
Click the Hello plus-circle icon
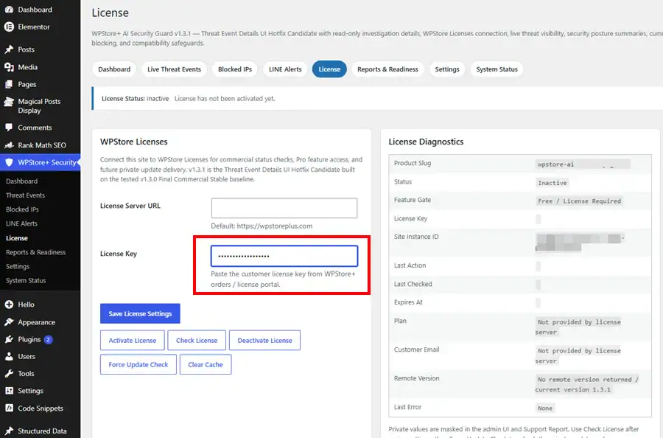(x=9, y=305)
